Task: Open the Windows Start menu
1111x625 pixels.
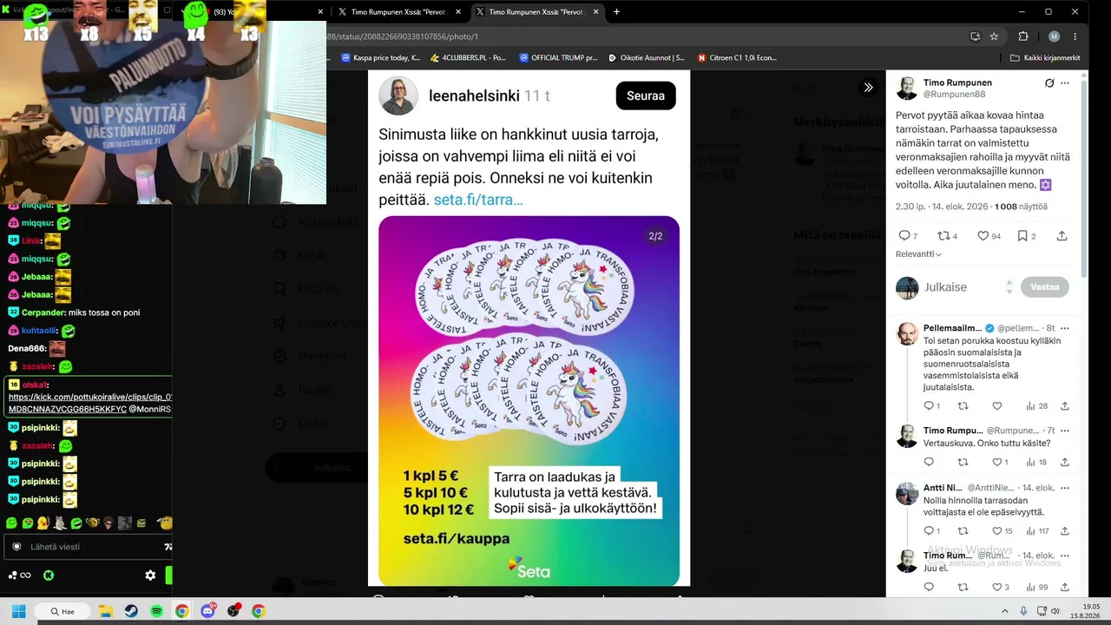Action: [18, 611]
